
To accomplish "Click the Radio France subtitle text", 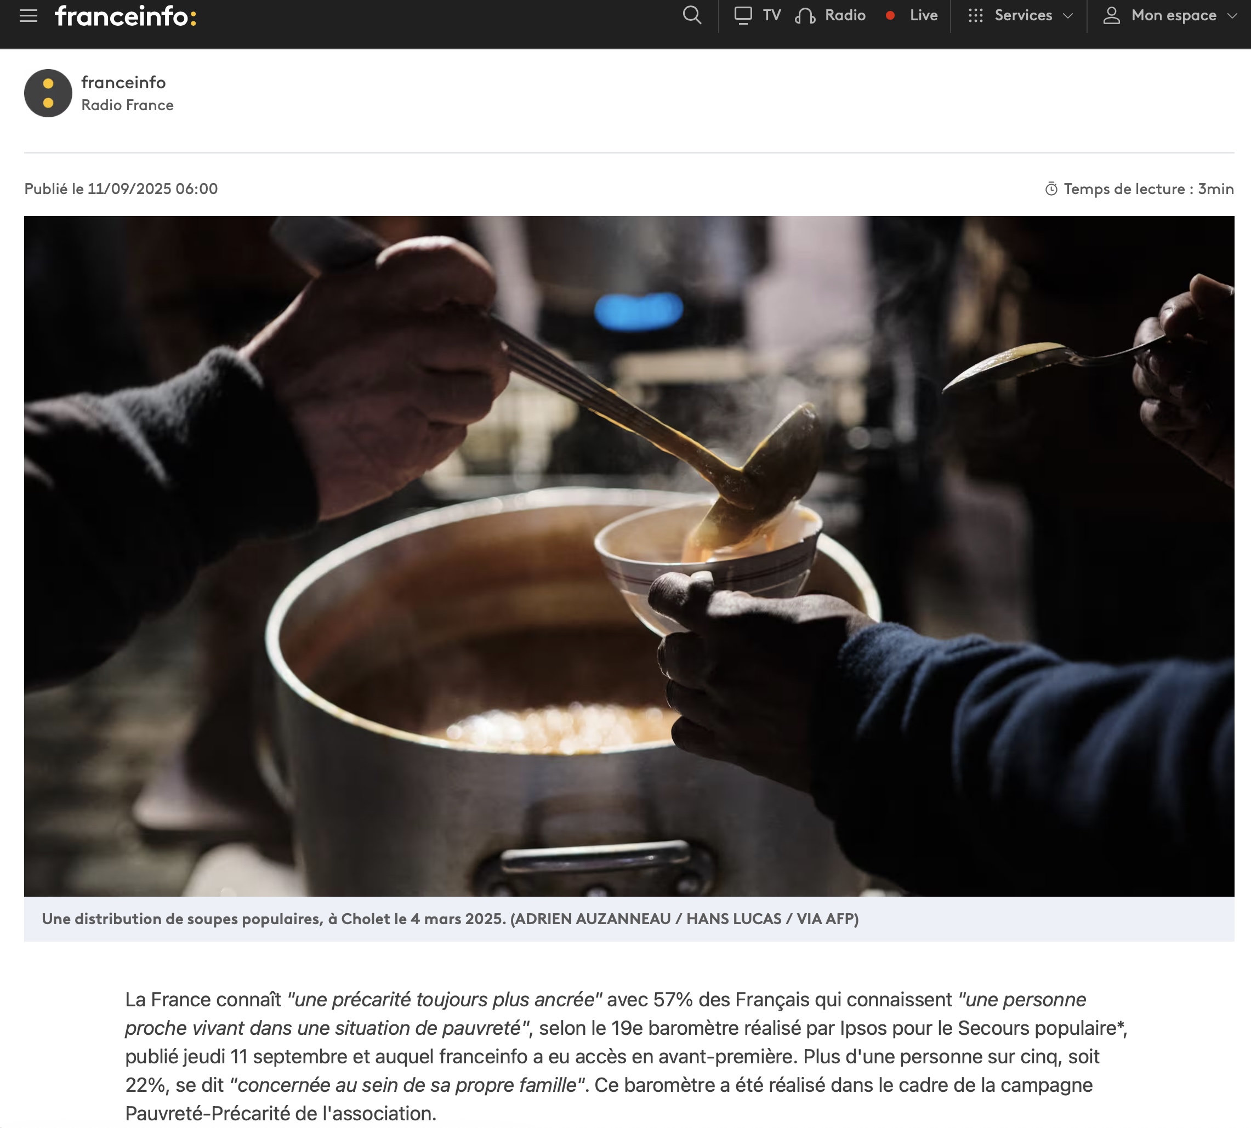I will pyautogui.click(x=127, y=105).
